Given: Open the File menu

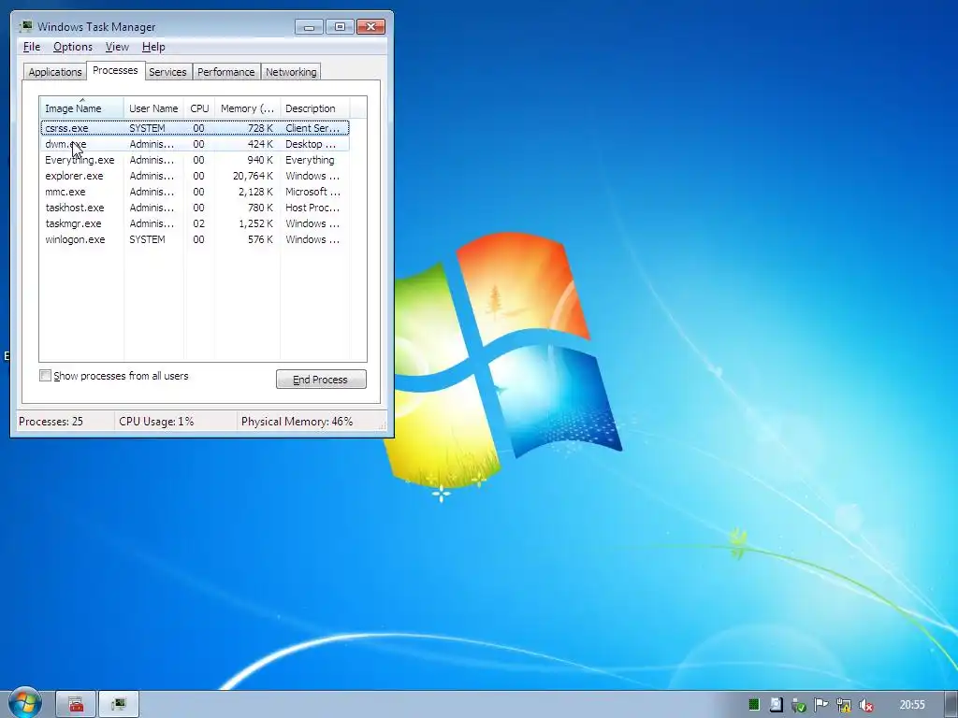Looking at the screenshot, I should tap(32, 47).
